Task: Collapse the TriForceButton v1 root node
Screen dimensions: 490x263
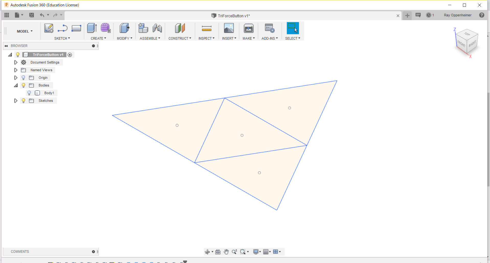Action: point(10,55)
